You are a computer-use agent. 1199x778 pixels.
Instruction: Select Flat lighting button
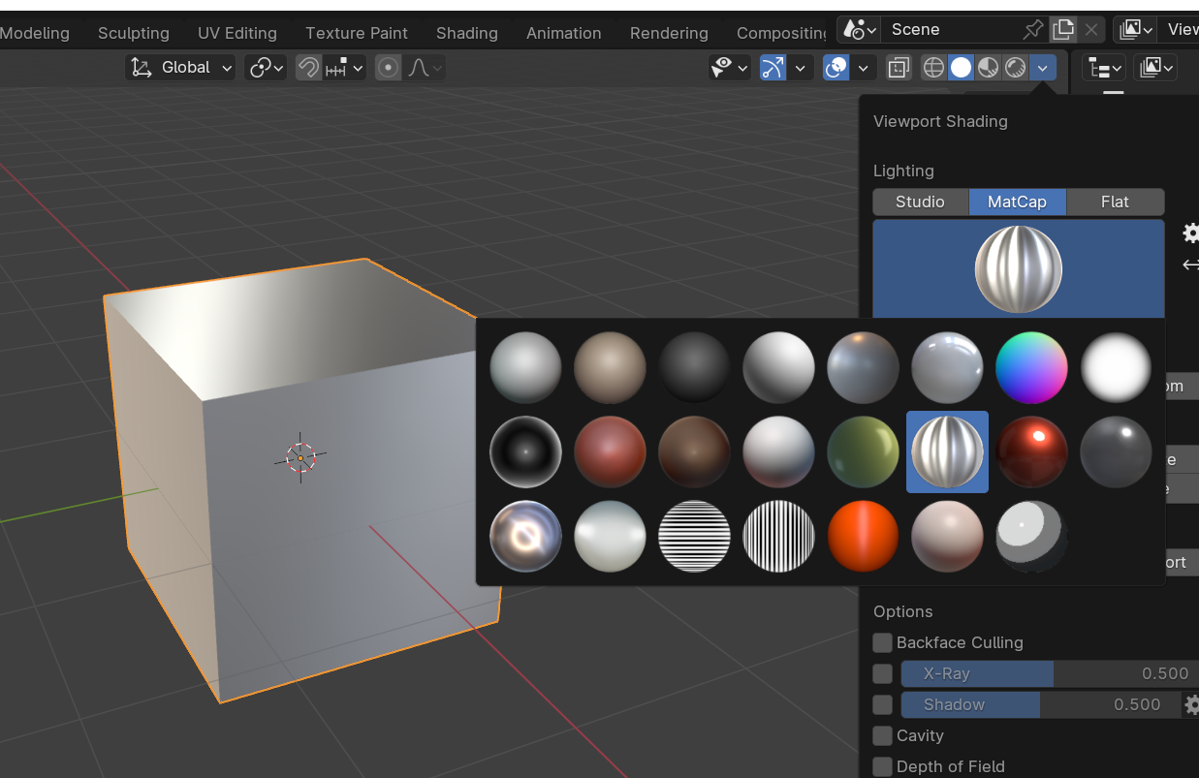(1115, 202)
